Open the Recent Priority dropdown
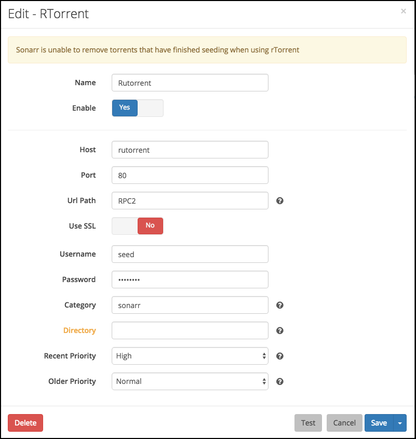416x439 pixels. click(190, 356)
